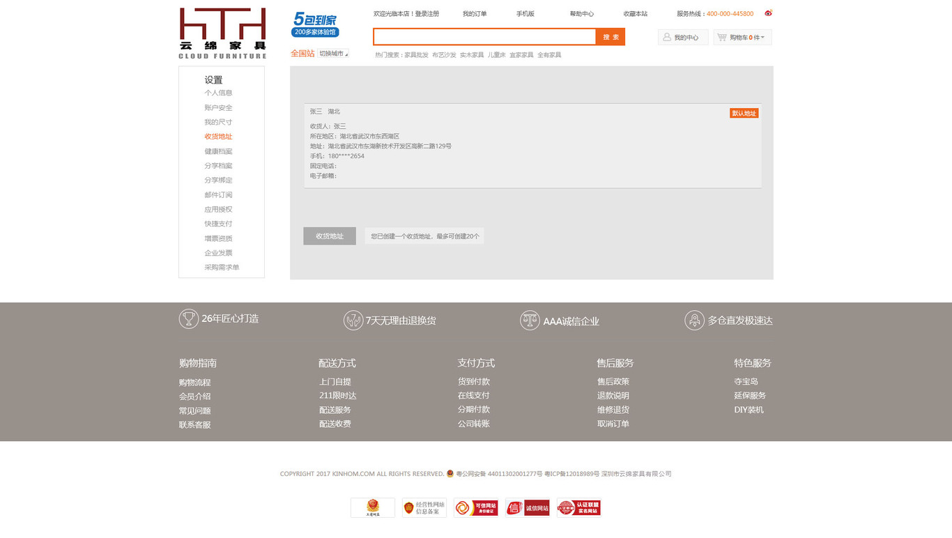Click hot search term 全有家具

pos(549,55)
